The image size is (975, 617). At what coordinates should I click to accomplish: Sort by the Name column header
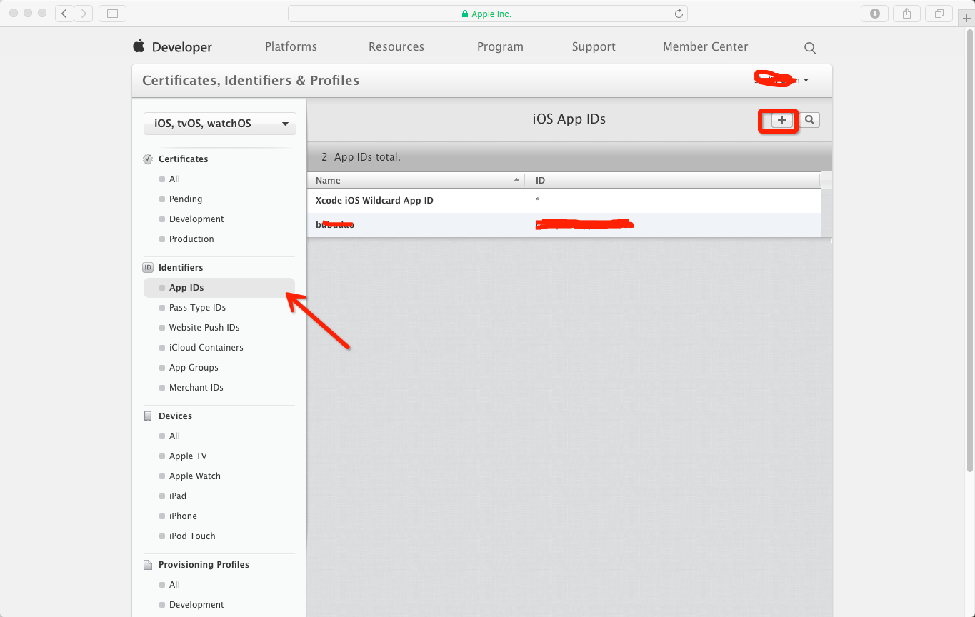[416, 180]
